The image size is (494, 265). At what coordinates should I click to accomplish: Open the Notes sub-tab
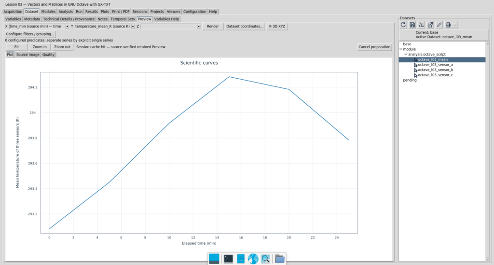tap(102, 19)
